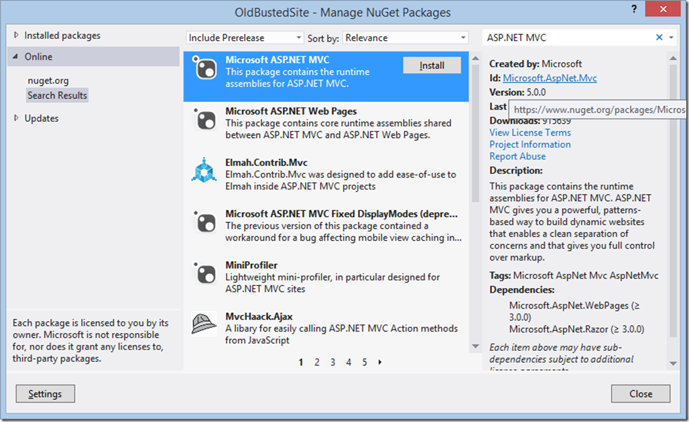689x422 pixels.
Task: Click the ASP.NET MVC search input field
Action: pyautogui.click(x=568, y=38)
